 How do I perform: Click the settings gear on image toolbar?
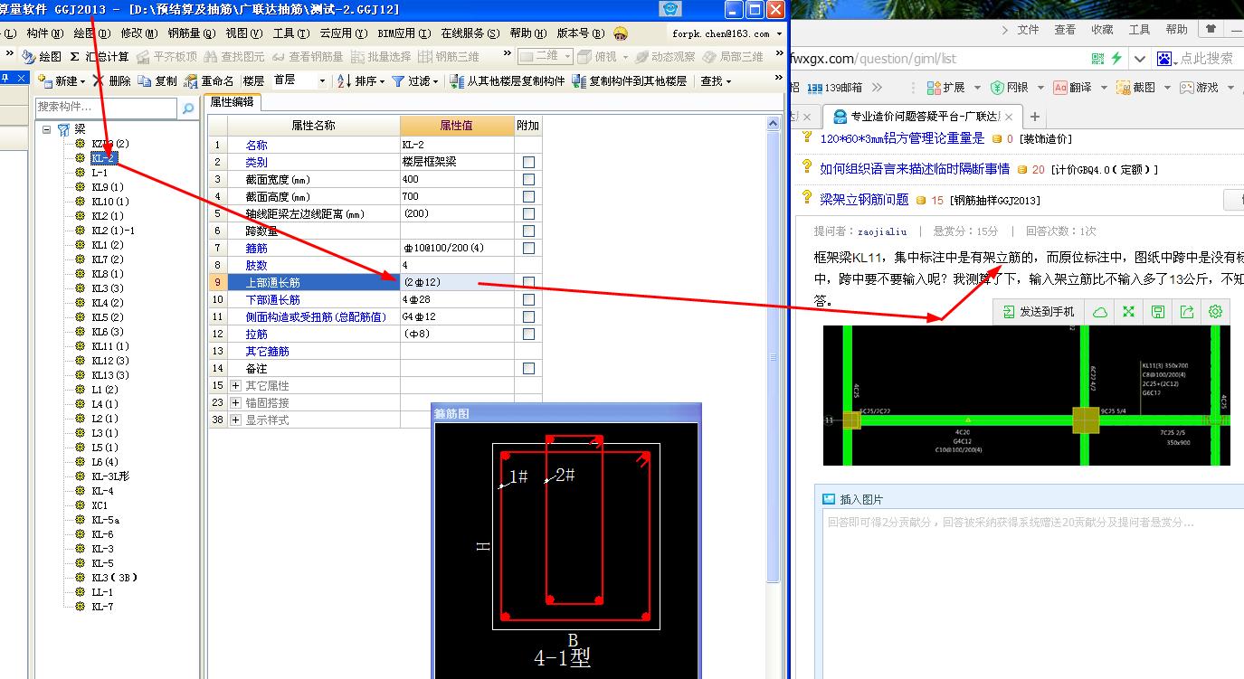(x=1216, y=312)
